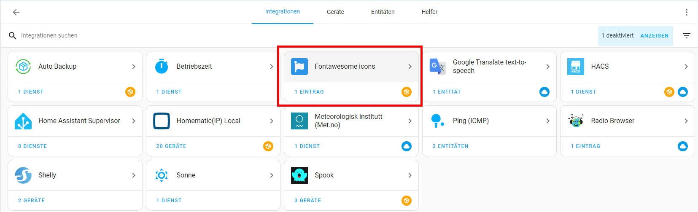Click the Auto Backup logo icon
Image resolution: width=698 pixels, height=212 pixels.
pos(23,67)
